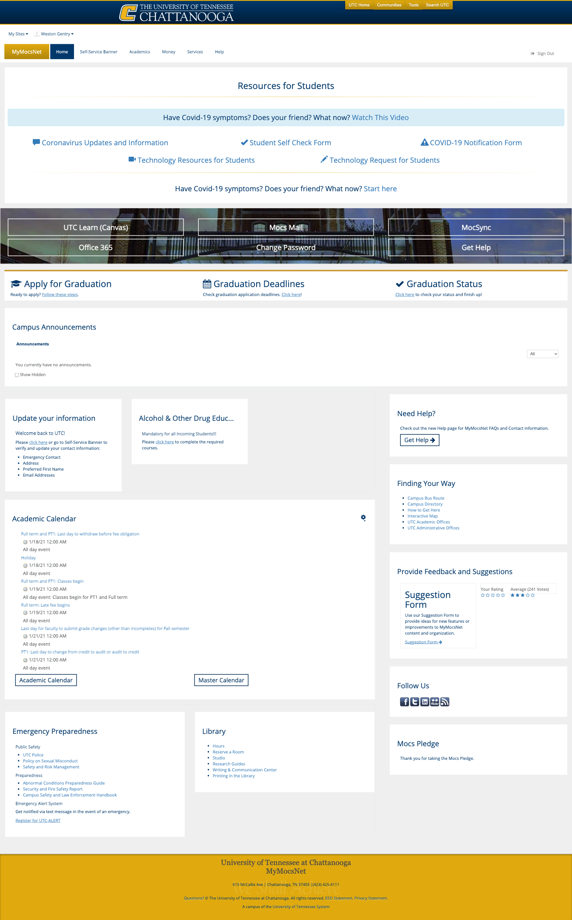
Task: Click the pencil icon by Technology Request
Action: click(324, 159)
